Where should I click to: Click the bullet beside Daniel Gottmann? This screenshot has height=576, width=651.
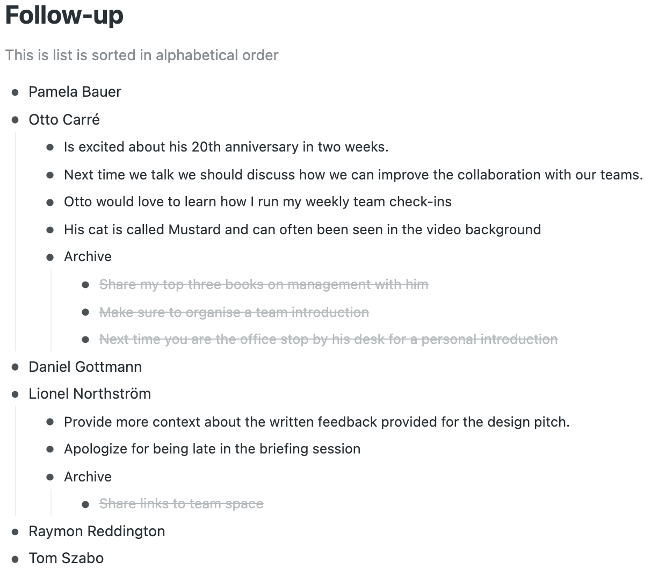tap(16, 368)
